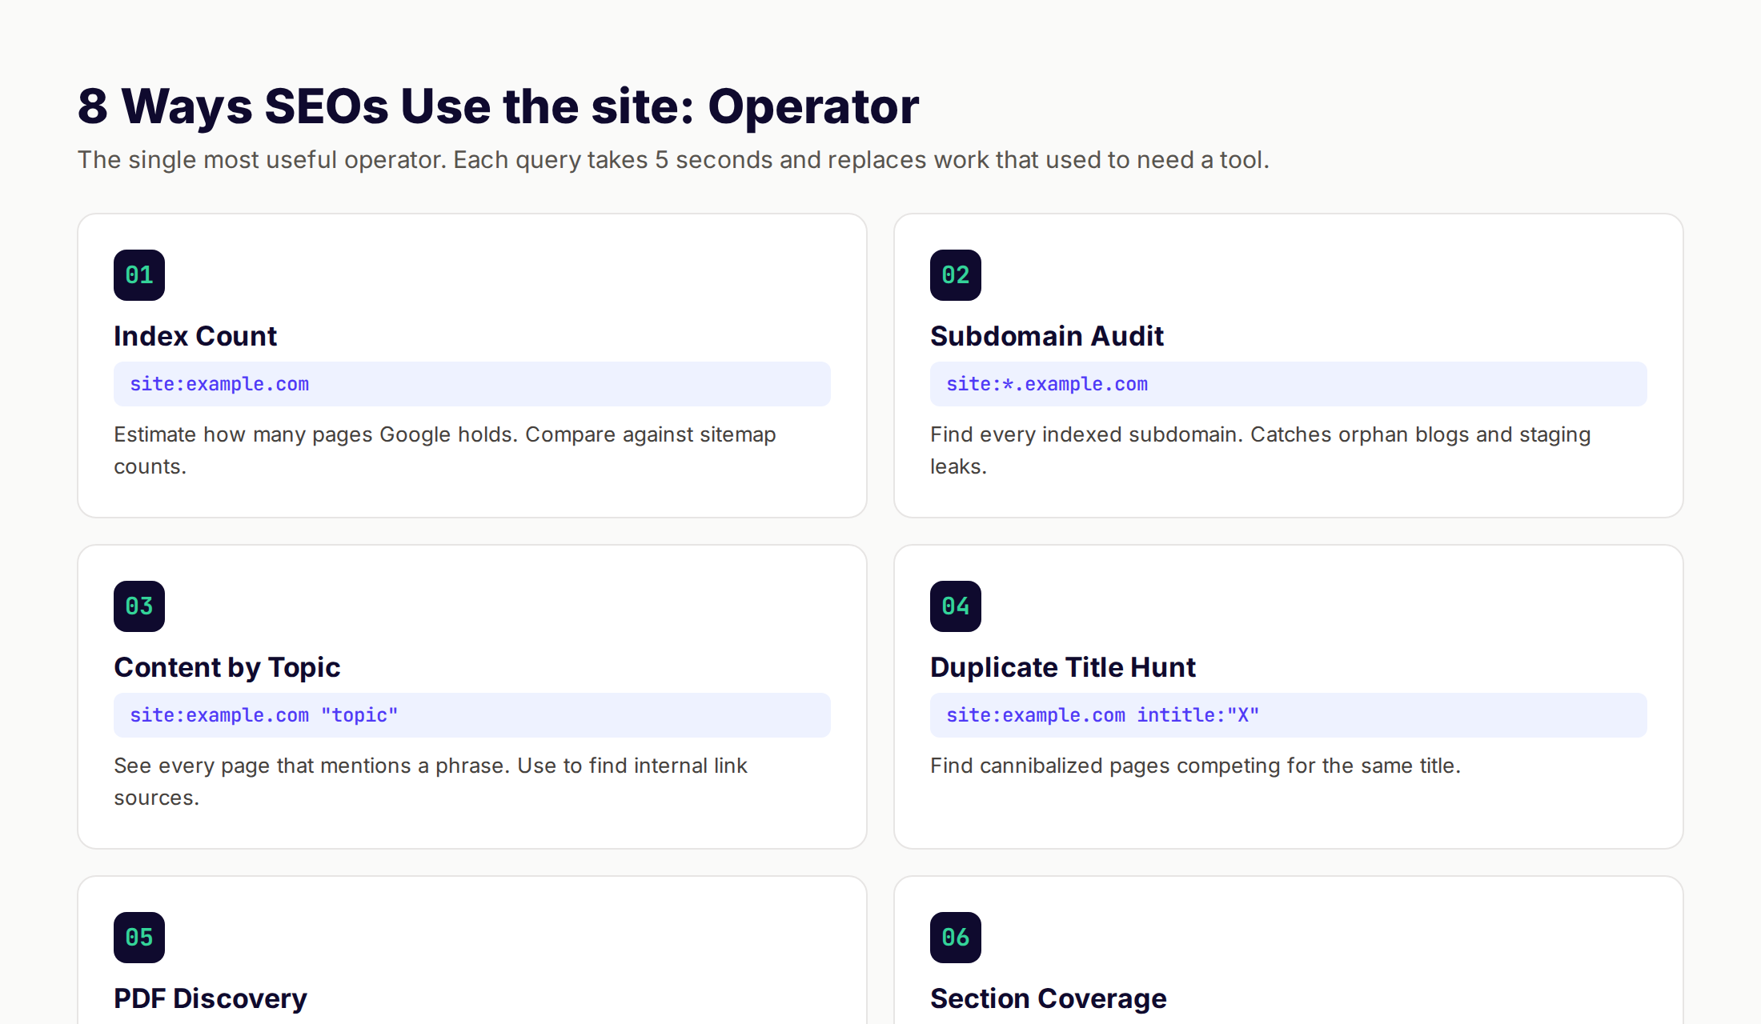Click the intitle:"X" query code snippet
This screenshot has height=1024, width=1761.
coord(1289,715)
